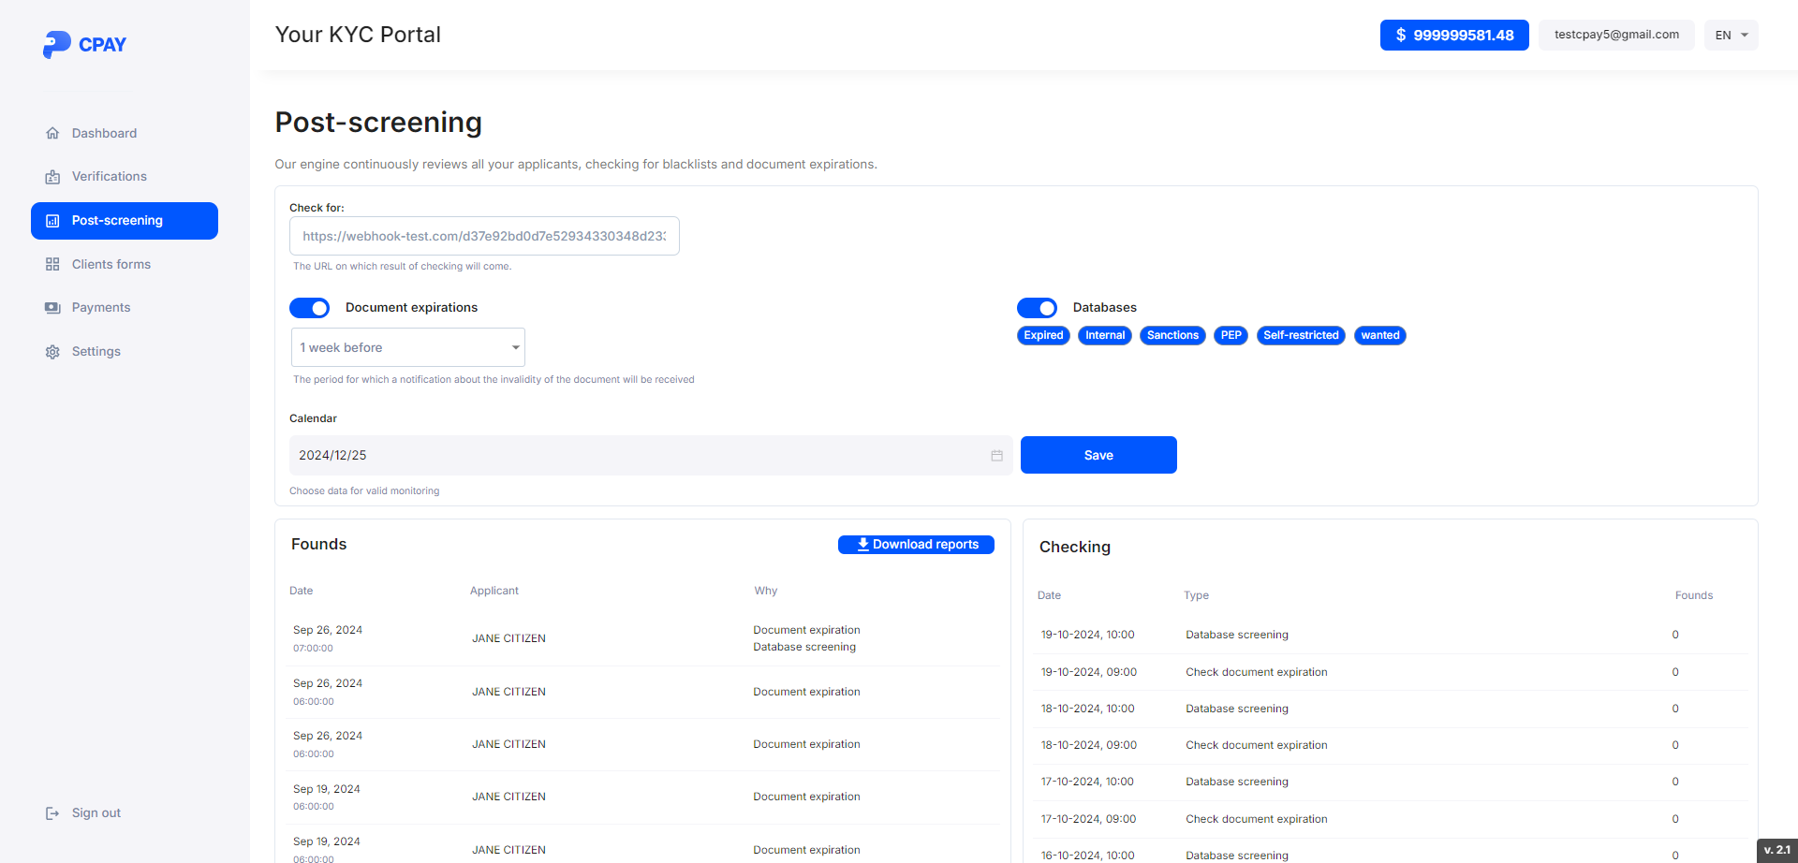Click the Sign out arrow icon
This screenshot has height=863, width=1798.
point(52,813)
